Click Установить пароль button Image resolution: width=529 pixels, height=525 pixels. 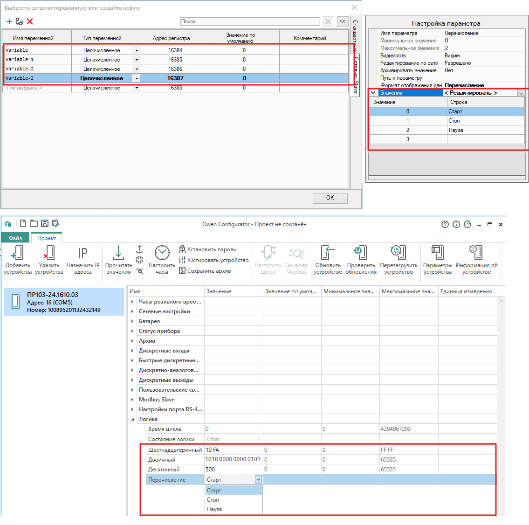[212, 249]
